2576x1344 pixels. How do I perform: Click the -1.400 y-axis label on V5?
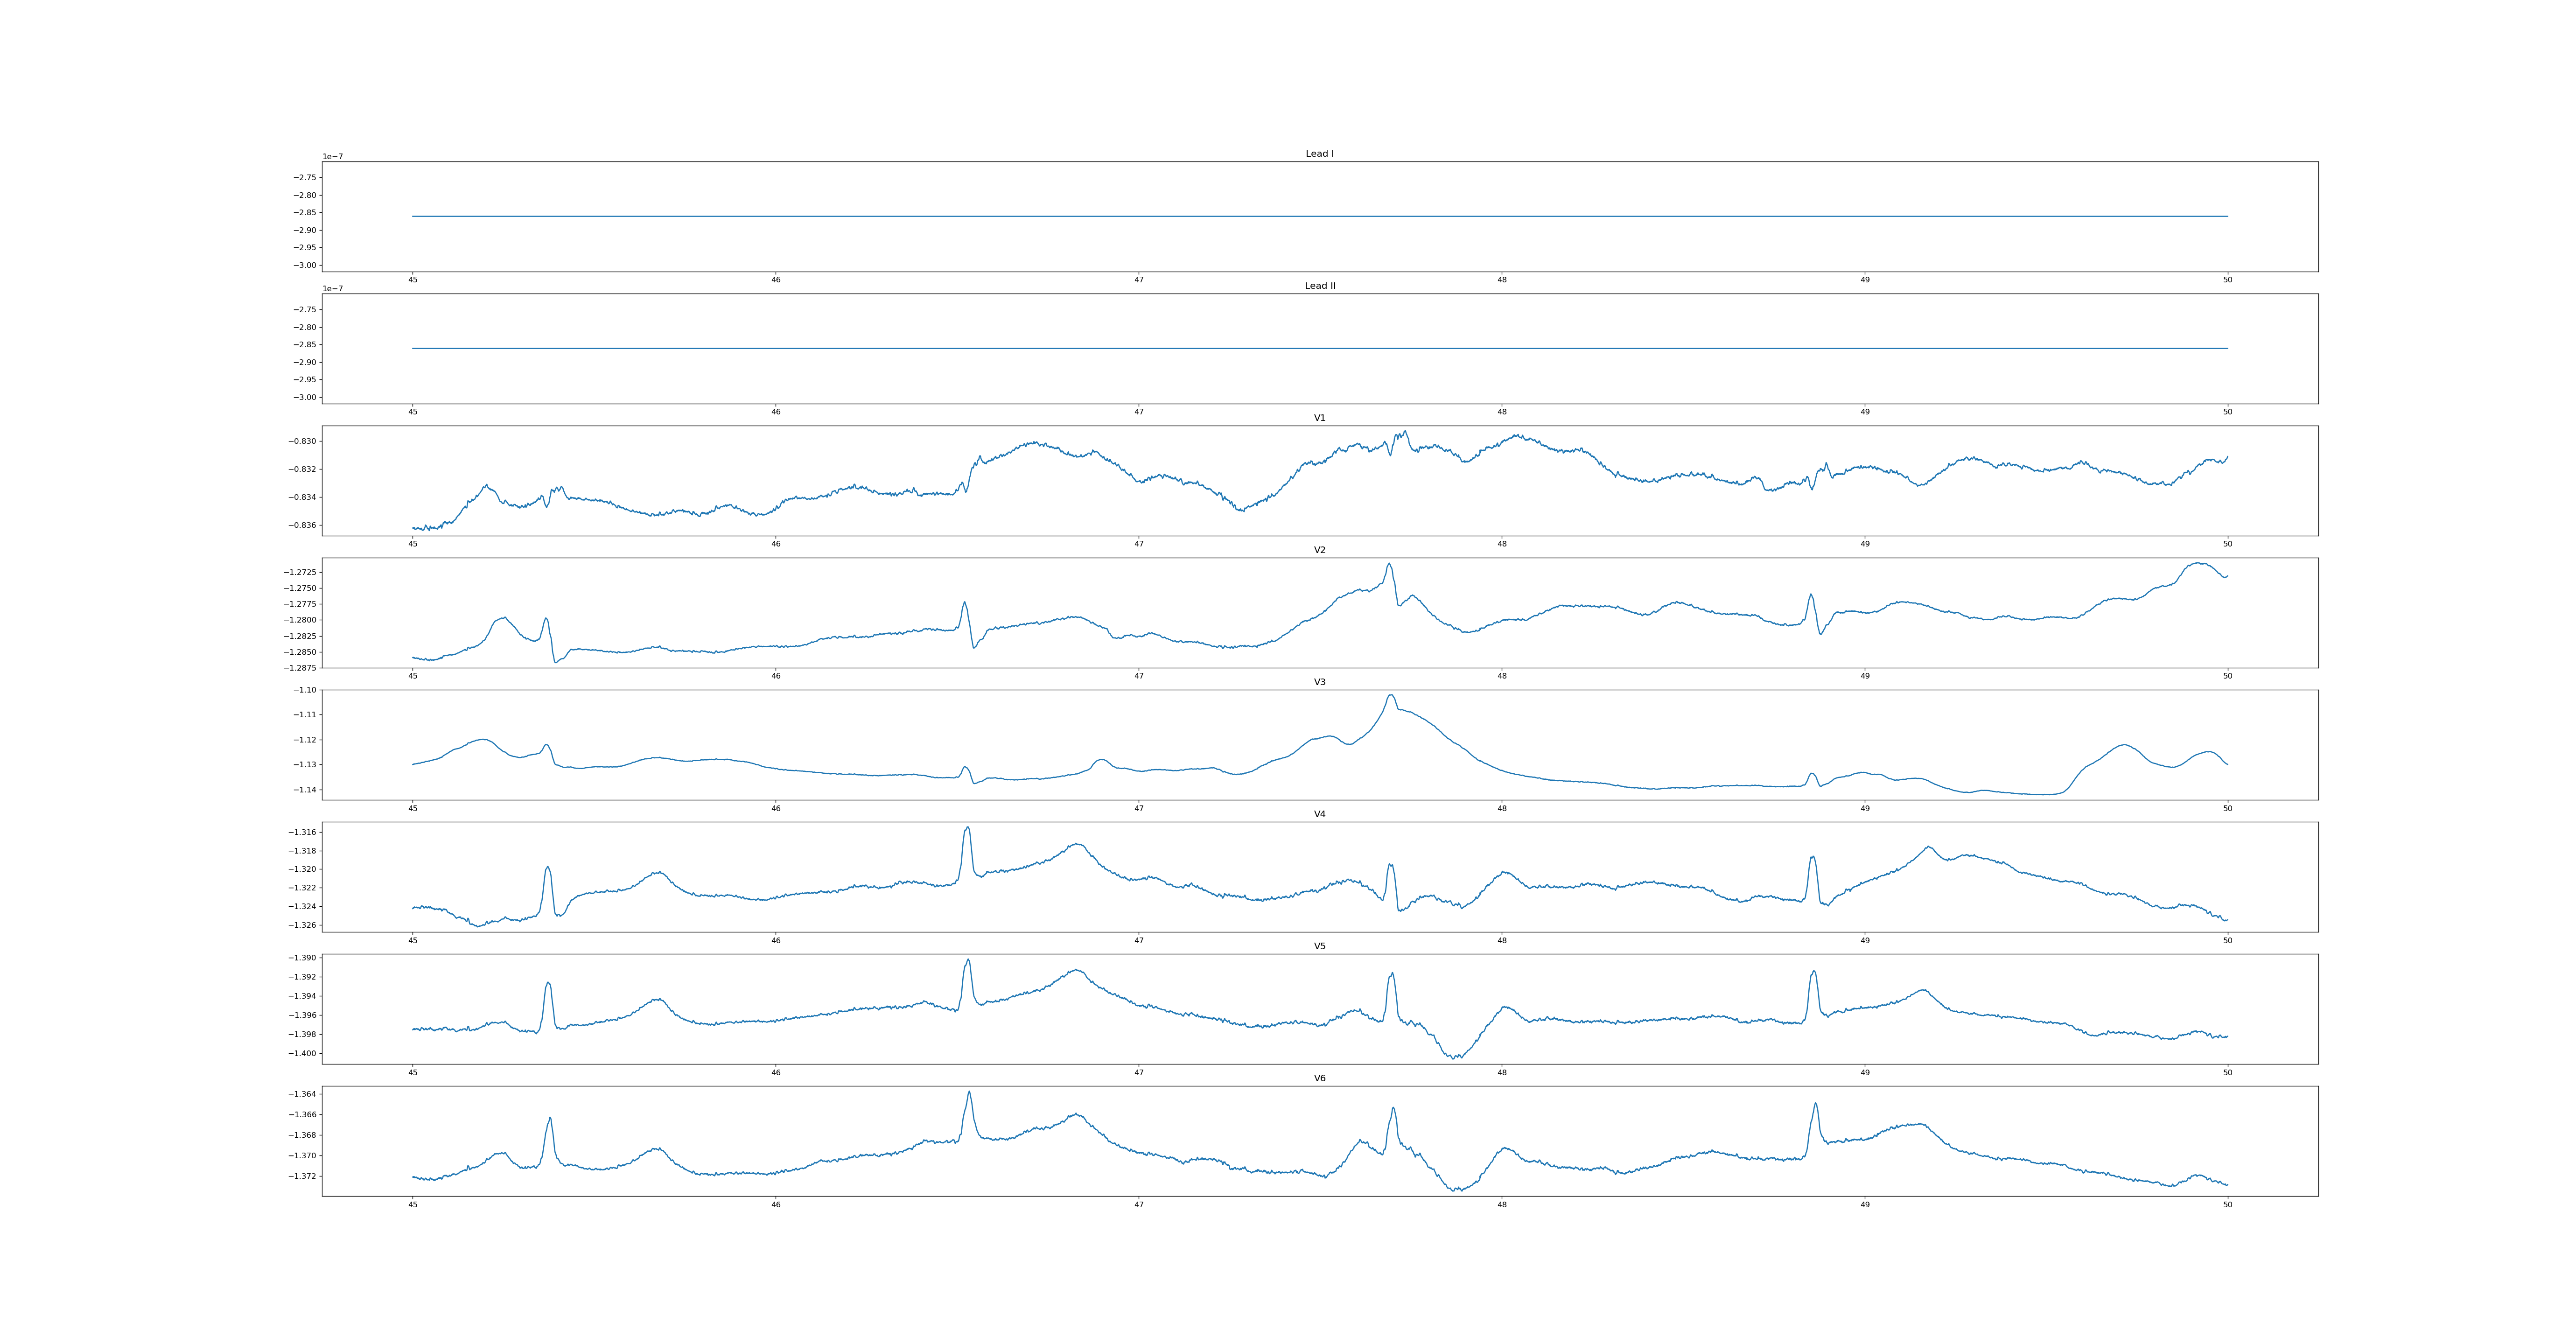pyautogui.click(x=302, y=1053)
